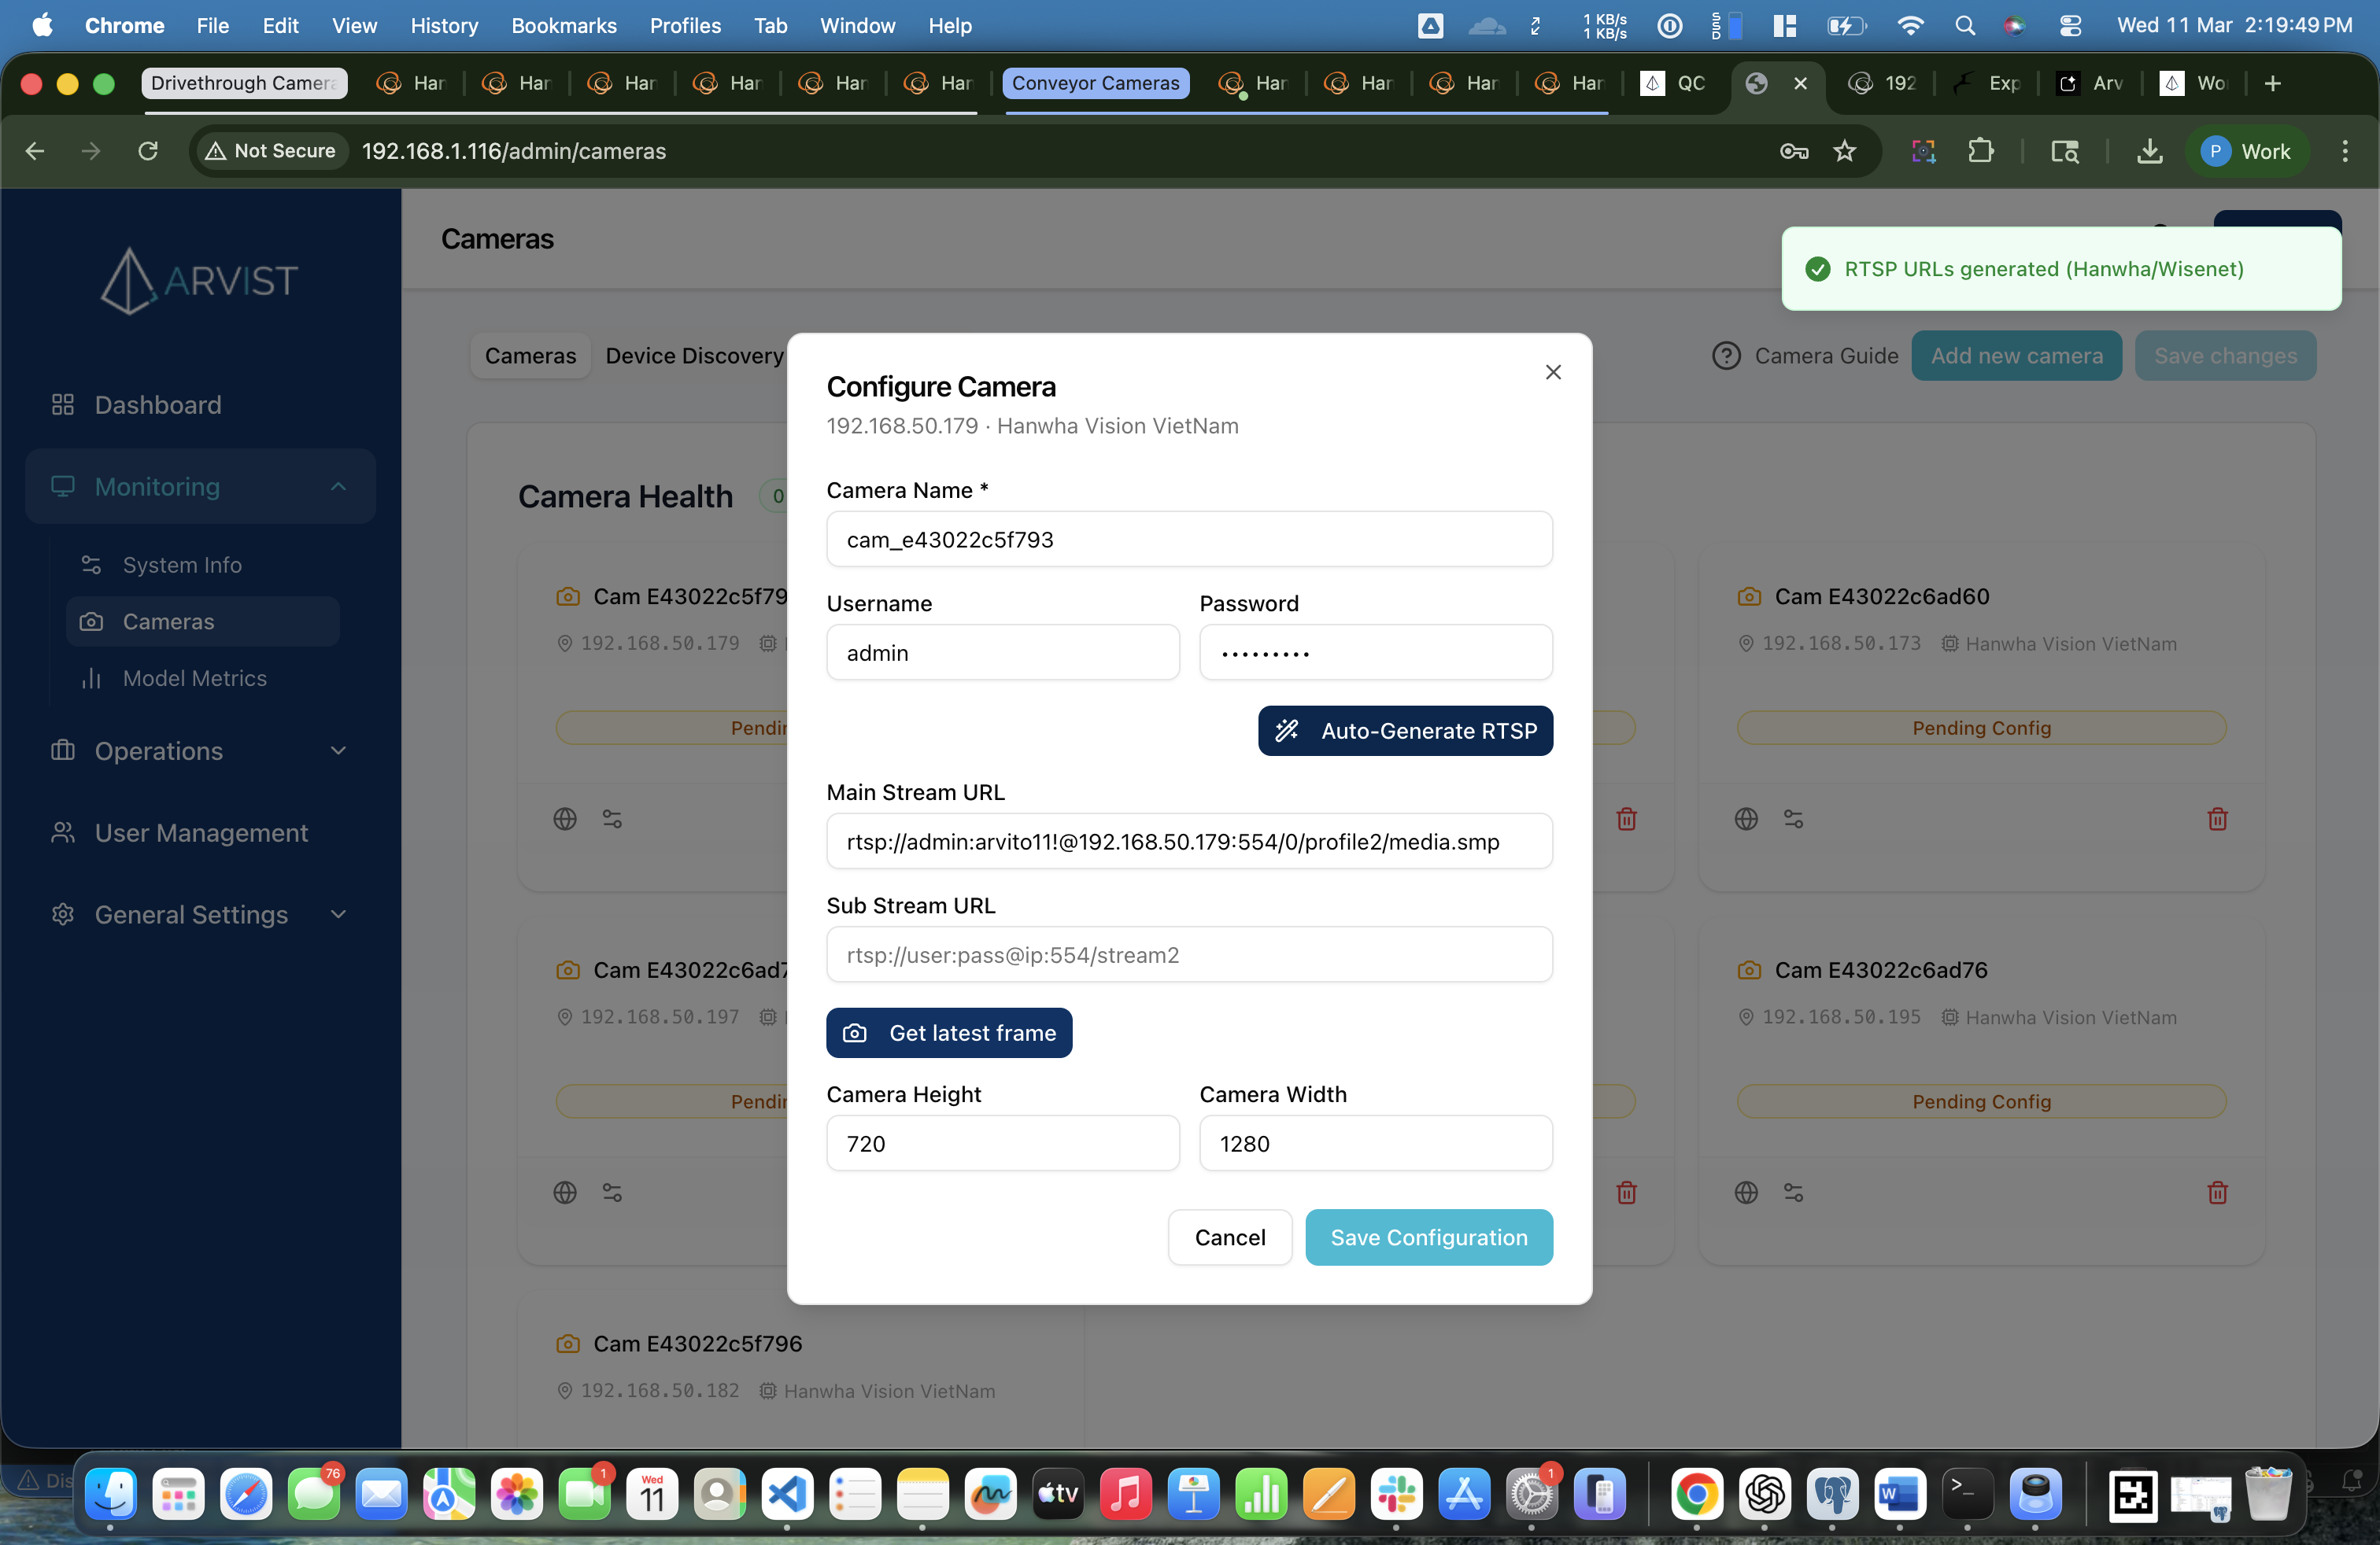Expand the General Settings section
This screenshot has width=2380, height=1545.
[338, 914]
